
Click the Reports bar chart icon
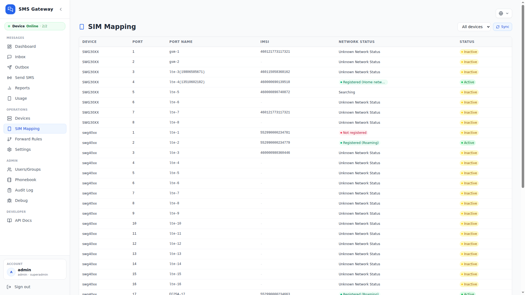coord(9,88)
